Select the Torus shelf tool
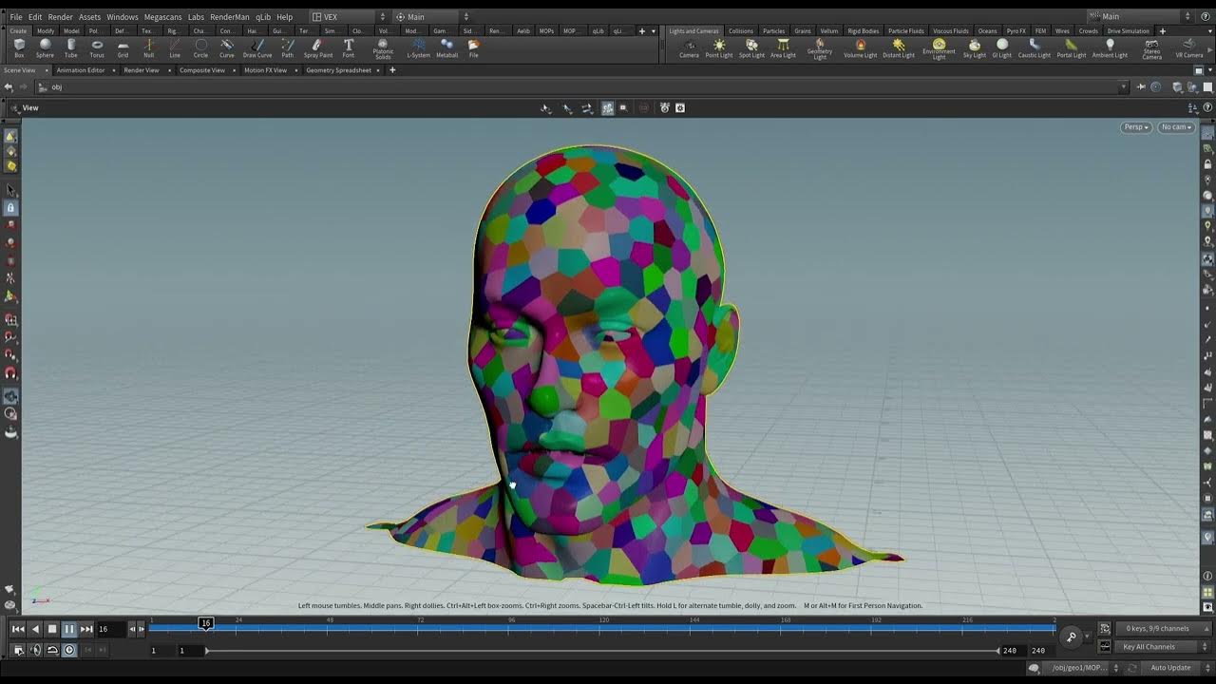This screenshot has width=1216, height=684. coord(97,48)
